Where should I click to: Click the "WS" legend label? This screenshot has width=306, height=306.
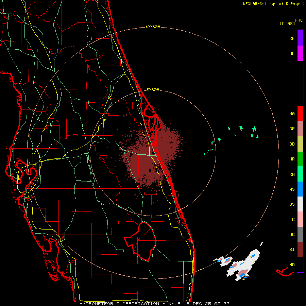click(292, 189)
